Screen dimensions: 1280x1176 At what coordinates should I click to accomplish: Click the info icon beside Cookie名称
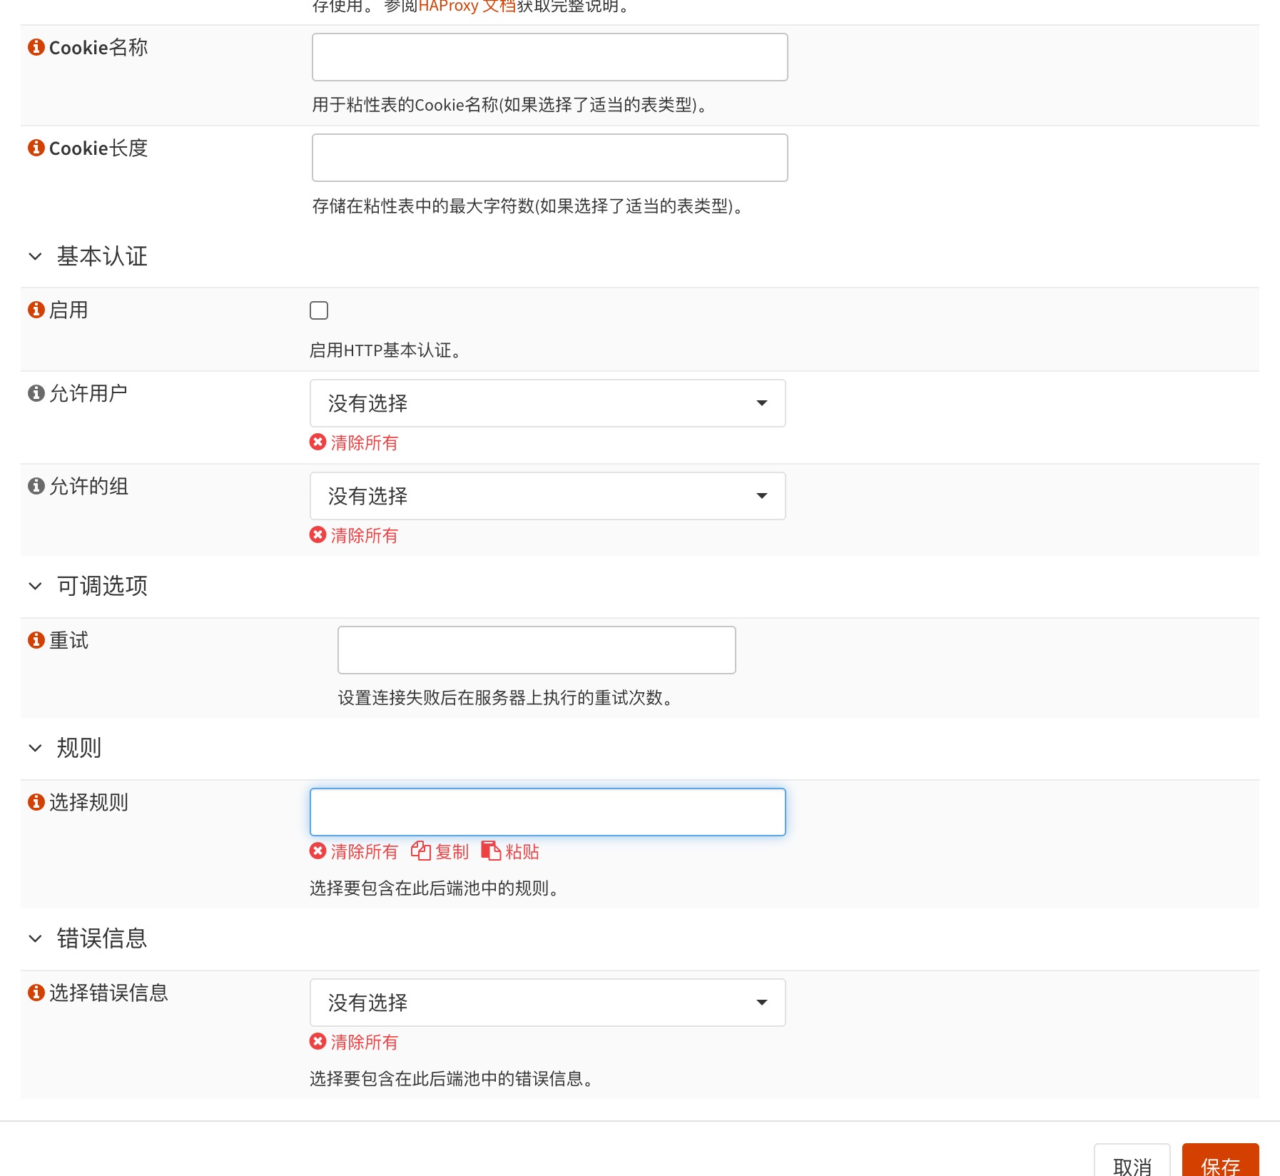[x=36, y=47]
